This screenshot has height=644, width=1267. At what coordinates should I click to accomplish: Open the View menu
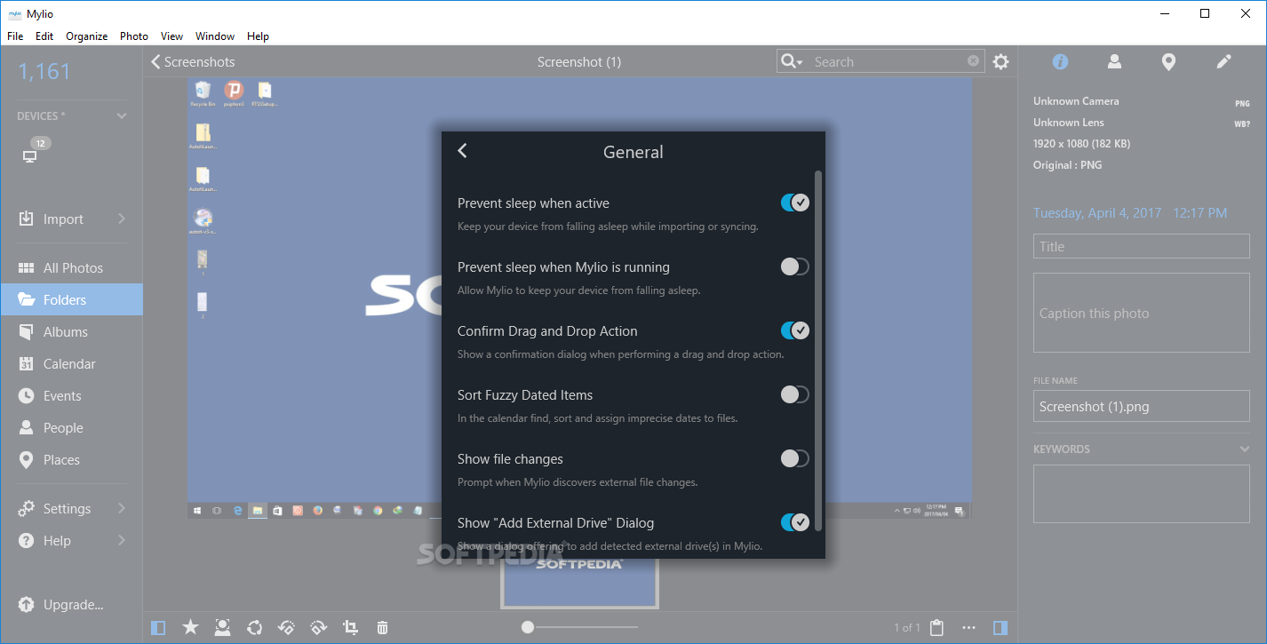[171, 36]
